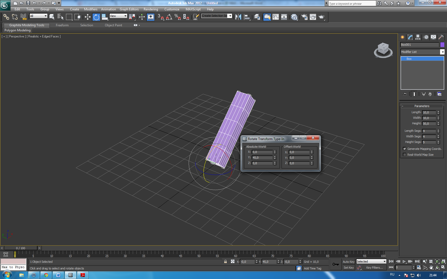
Task: Switch to the Create command panel tab
Action: 403,37
